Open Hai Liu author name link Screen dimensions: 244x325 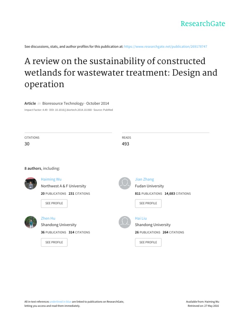[141, 218]
